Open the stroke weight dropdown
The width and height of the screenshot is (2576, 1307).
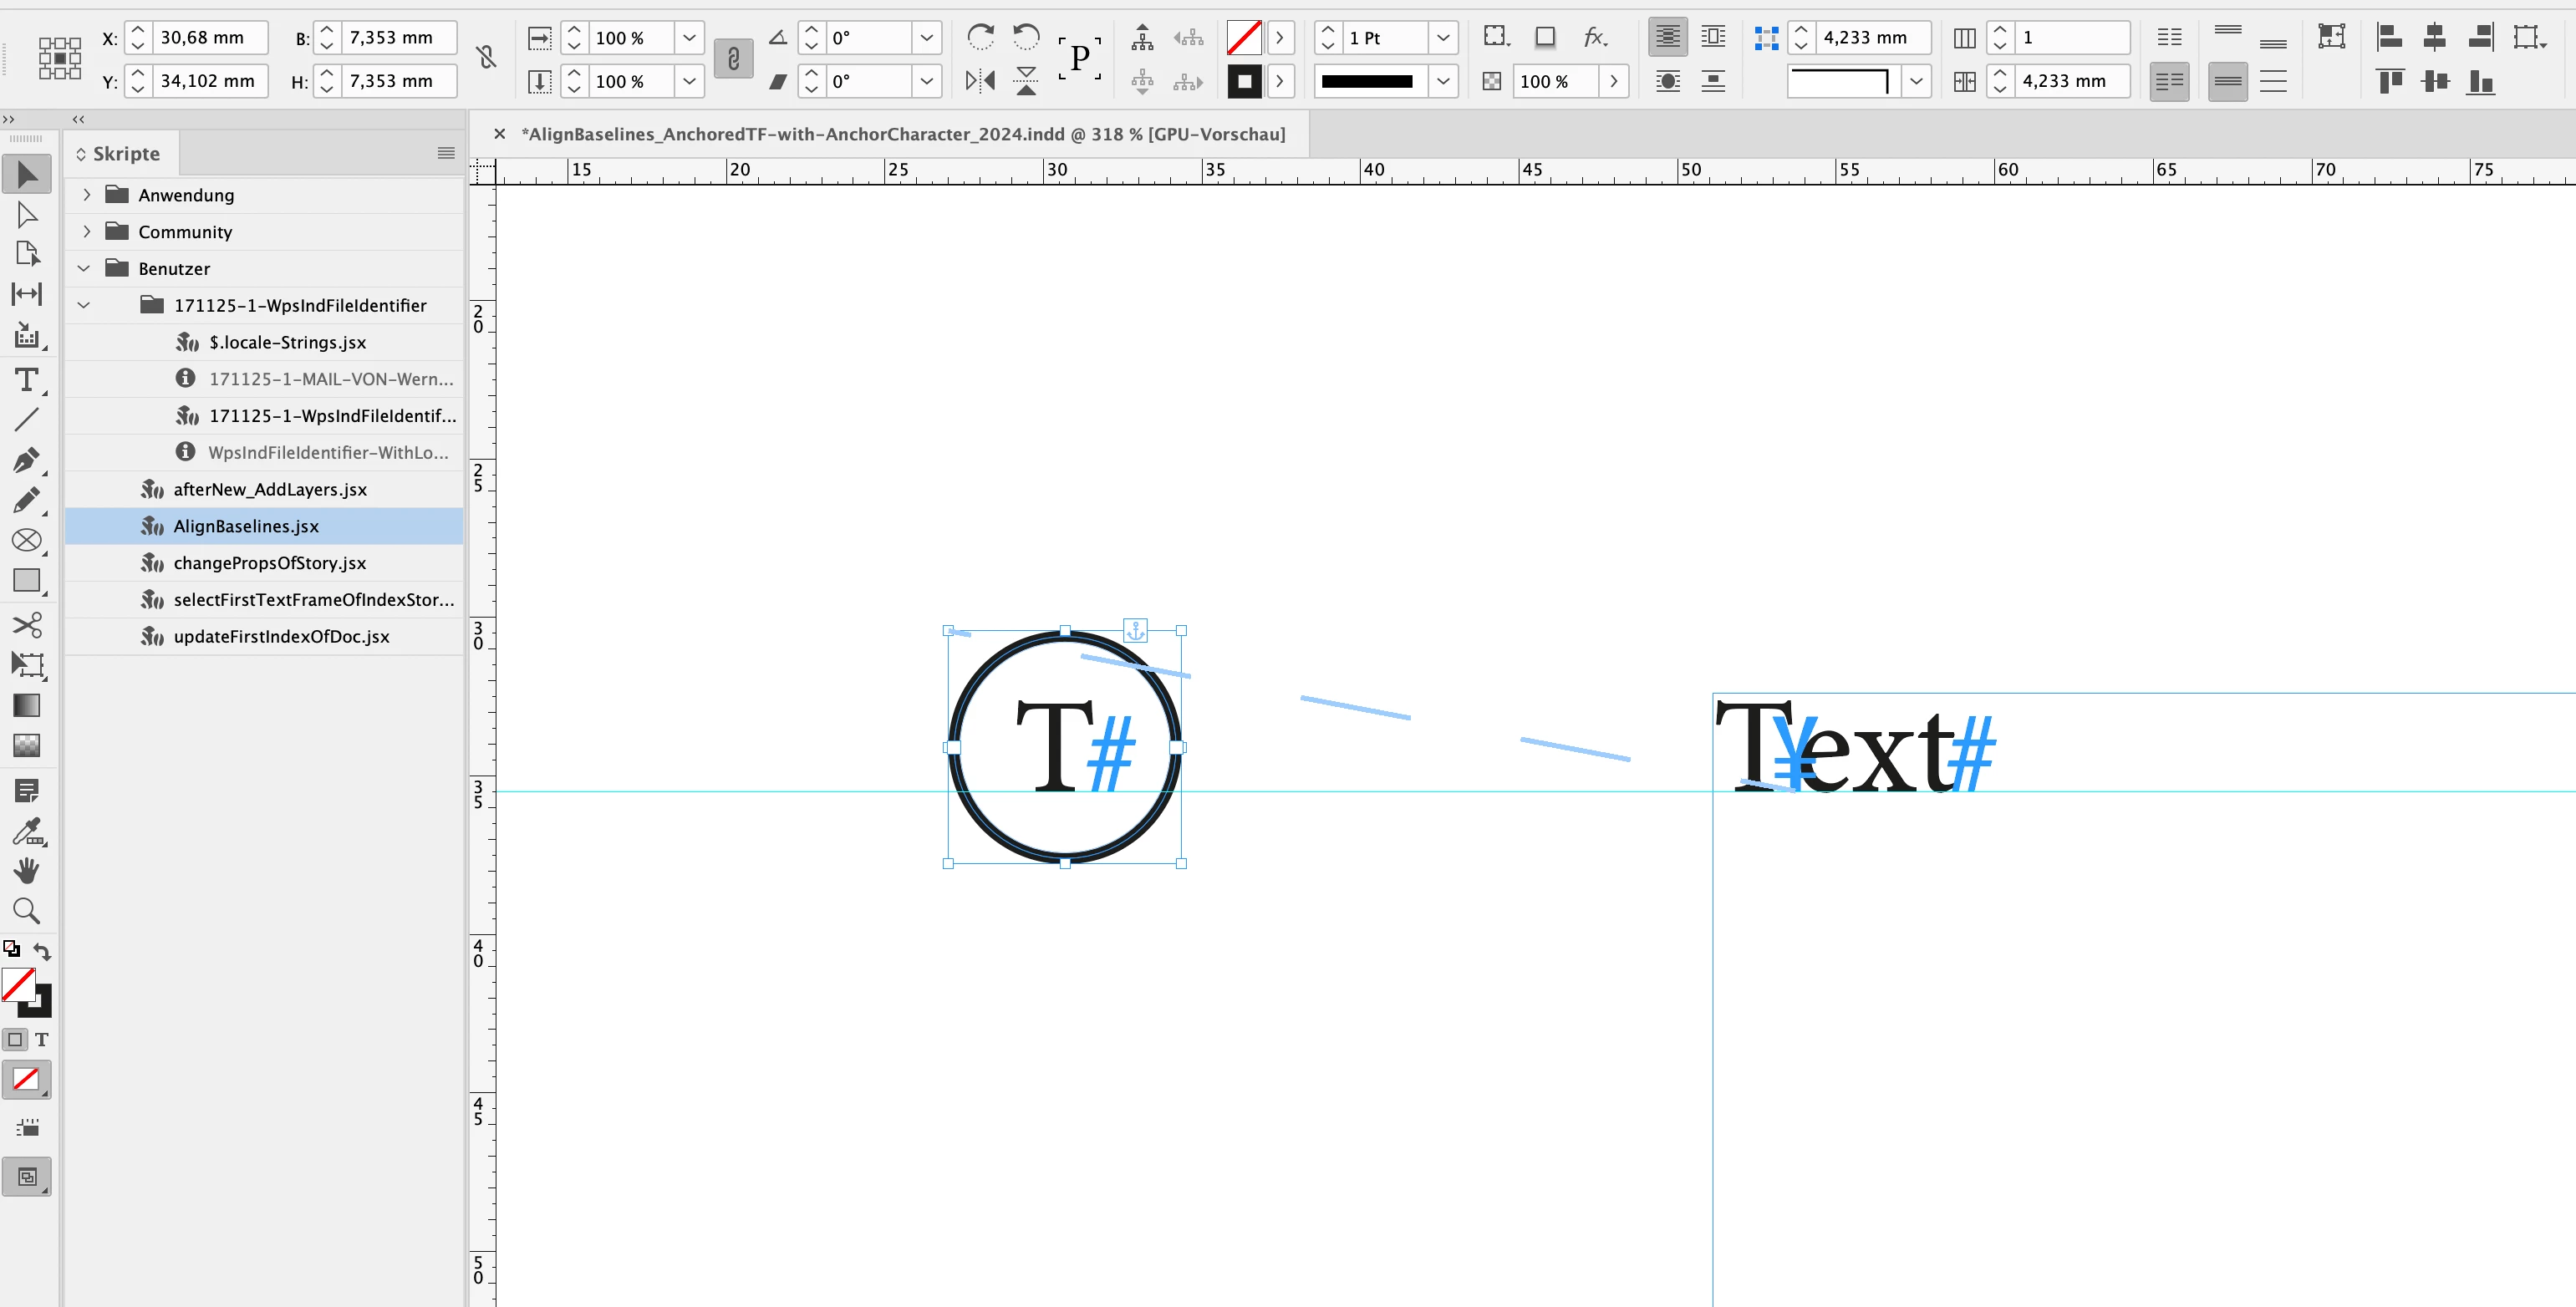pos(1442,38)
